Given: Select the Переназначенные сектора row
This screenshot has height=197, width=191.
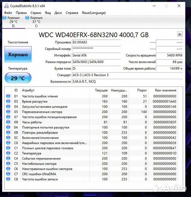Looking at the screenshot, I should click(x=91, y=112).
